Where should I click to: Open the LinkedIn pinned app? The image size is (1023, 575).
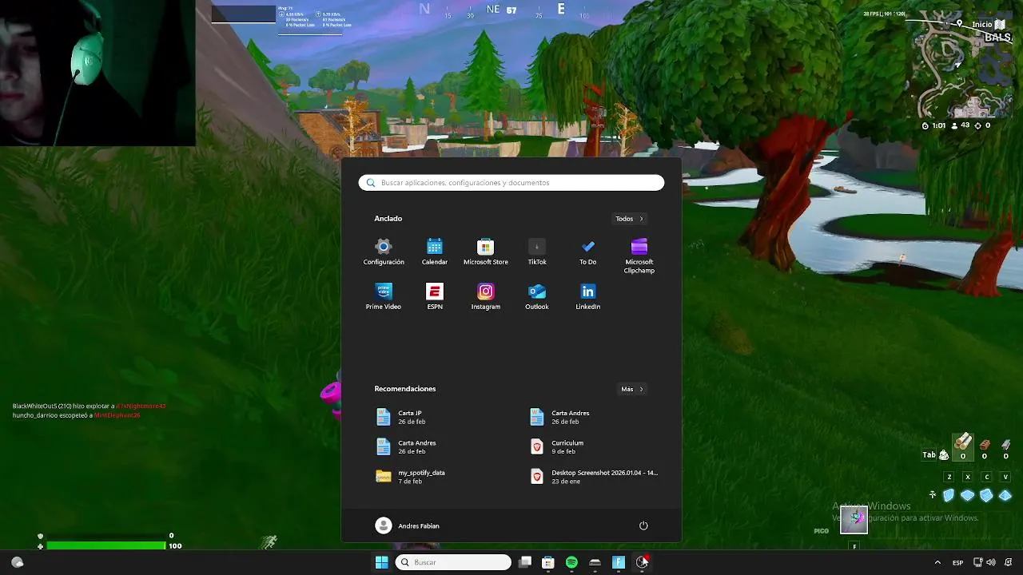(588, 295)
